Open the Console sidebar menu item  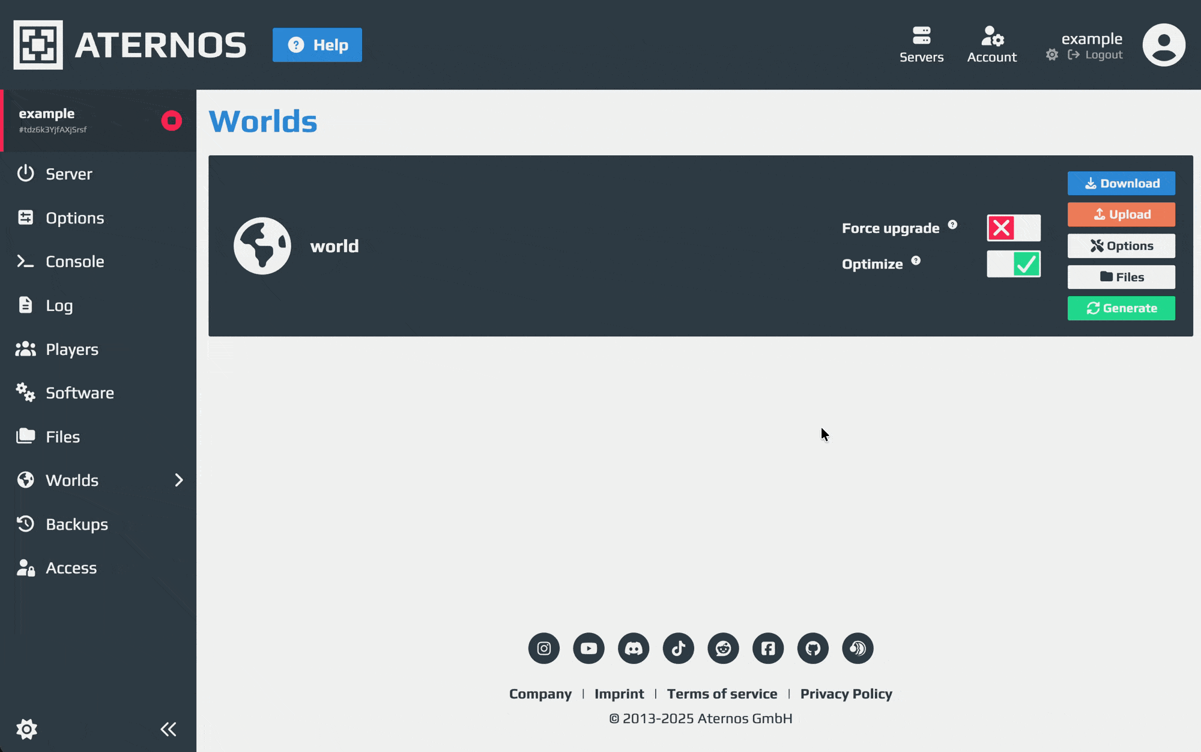(x=74, y=261)
